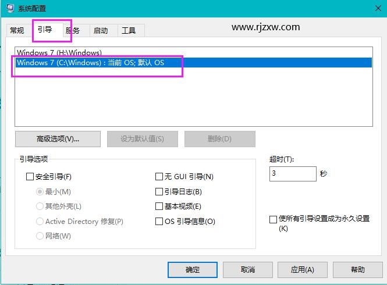387x285 pixels.
Task: Check the 基本视频(E) option
Action: point(159,206)
